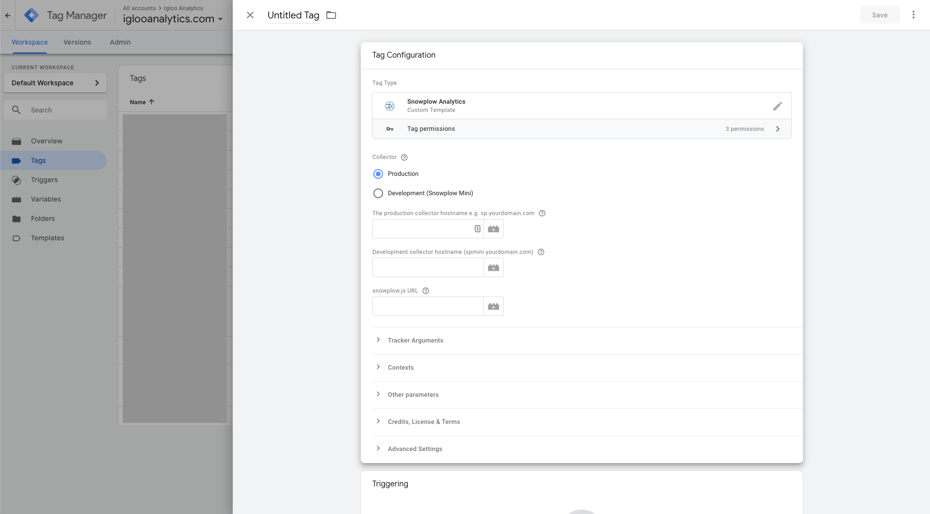Switch to the Admin tab
The image size is (930, 514).
(120, 42)
